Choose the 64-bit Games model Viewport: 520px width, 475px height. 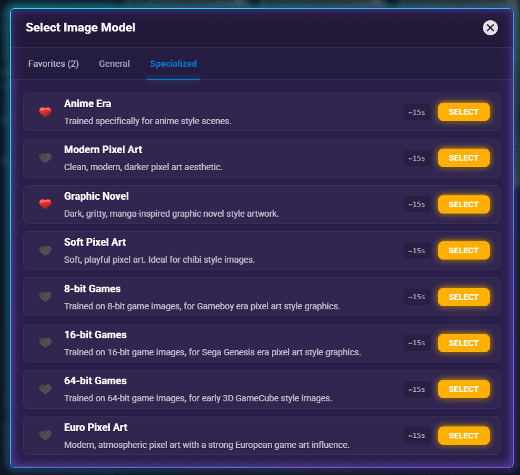tap(463, 389)
